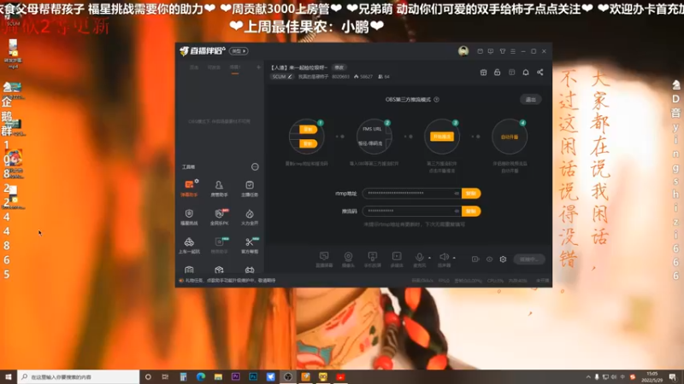Select the first scene tab

point(194,67)
